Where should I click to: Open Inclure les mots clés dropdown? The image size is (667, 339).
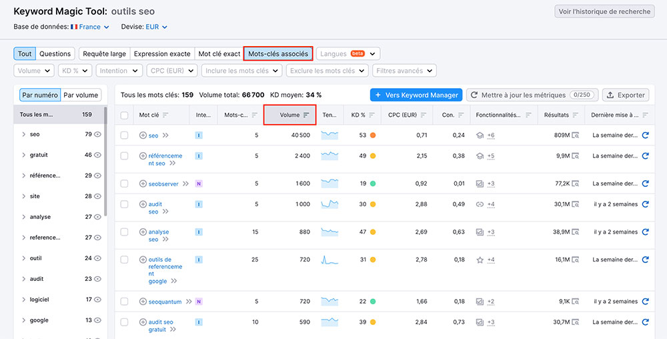[x=242, y=71]
